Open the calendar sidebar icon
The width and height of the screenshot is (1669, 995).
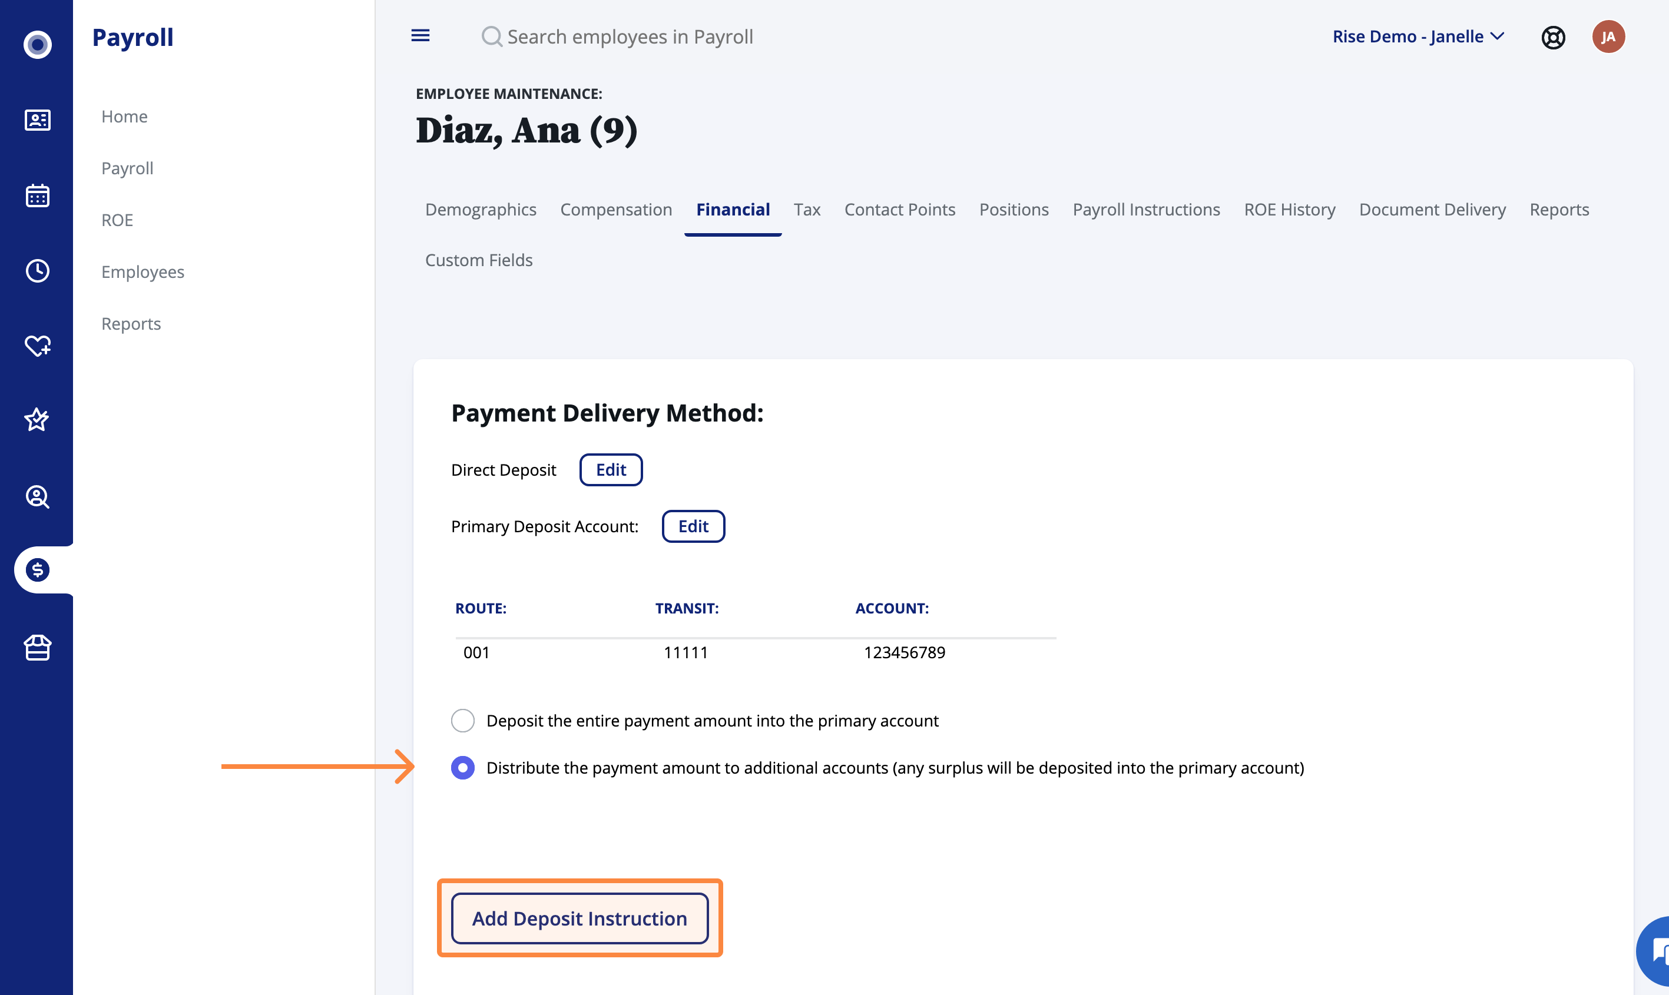point(38,196)
